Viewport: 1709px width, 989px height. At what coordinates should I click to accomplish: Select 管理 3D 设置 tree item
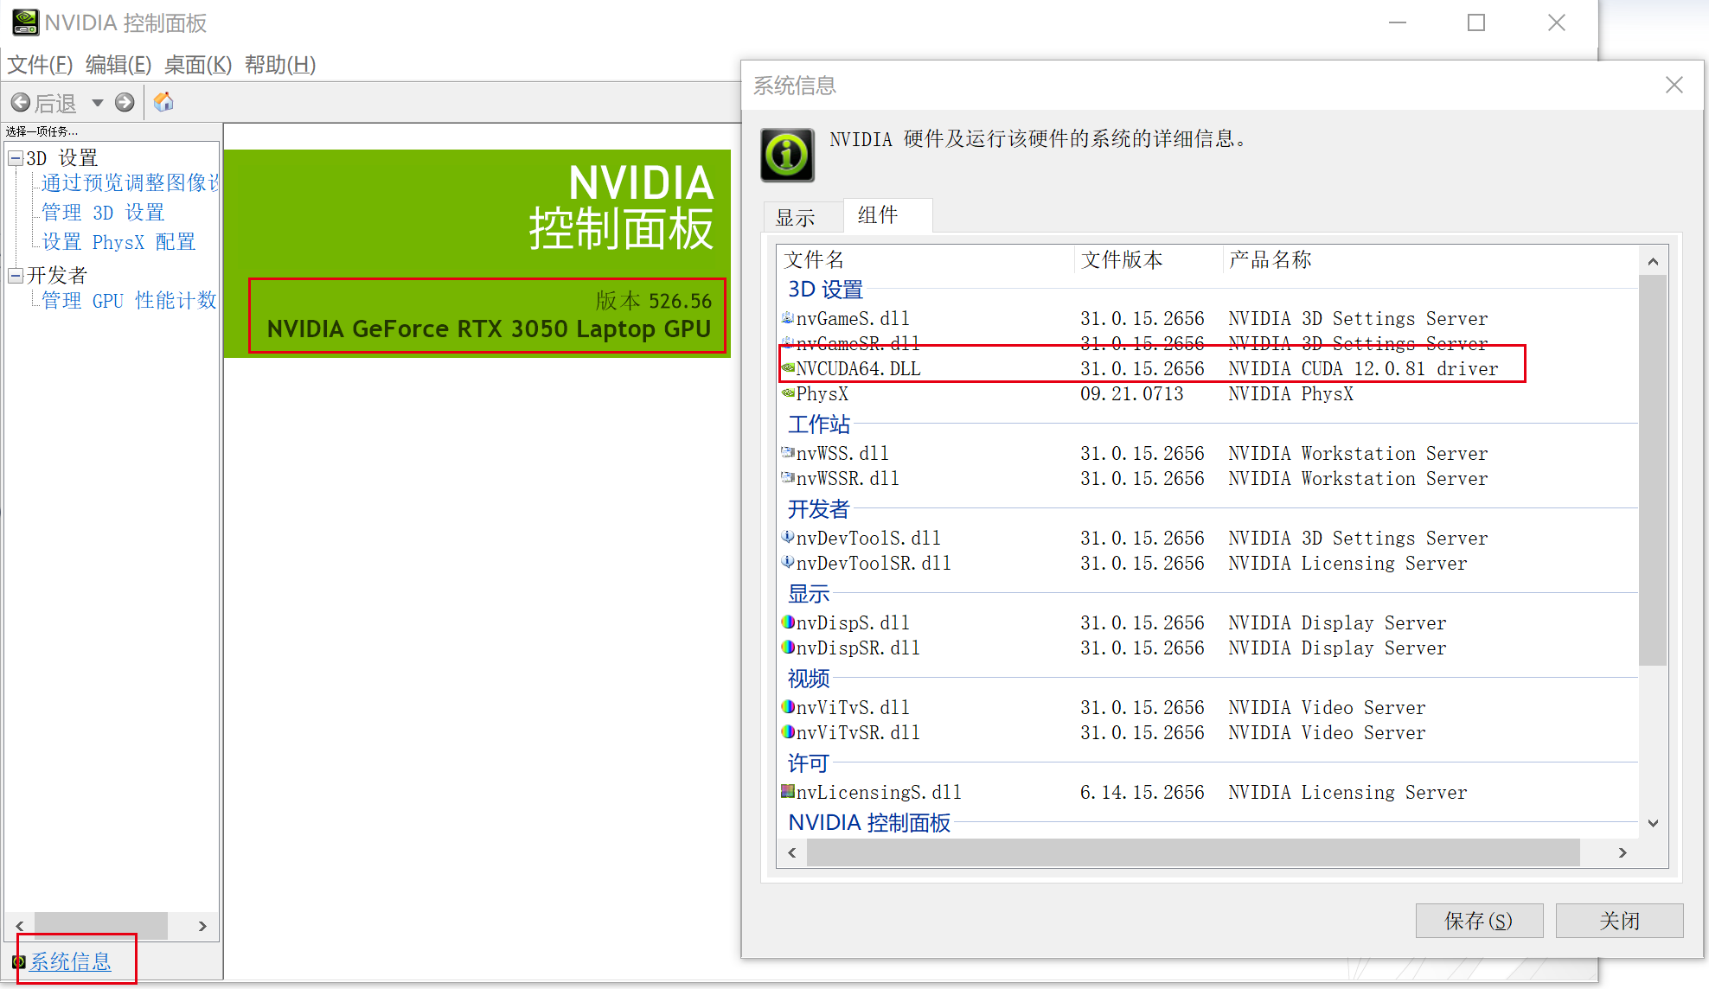pos(102,213)
